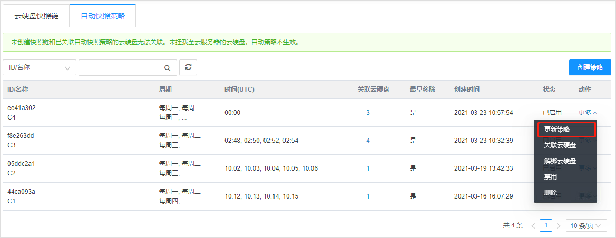This screenshot has height=238, width=616.
Task: Choose 解绑云硬盘 from the menu
Action: [565, 161]
